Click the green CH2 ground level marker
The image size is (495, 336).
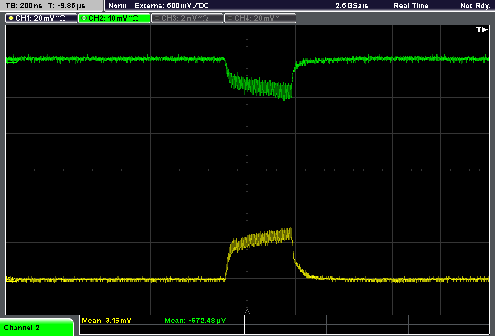pyautogui.click(x=12, y=59)
